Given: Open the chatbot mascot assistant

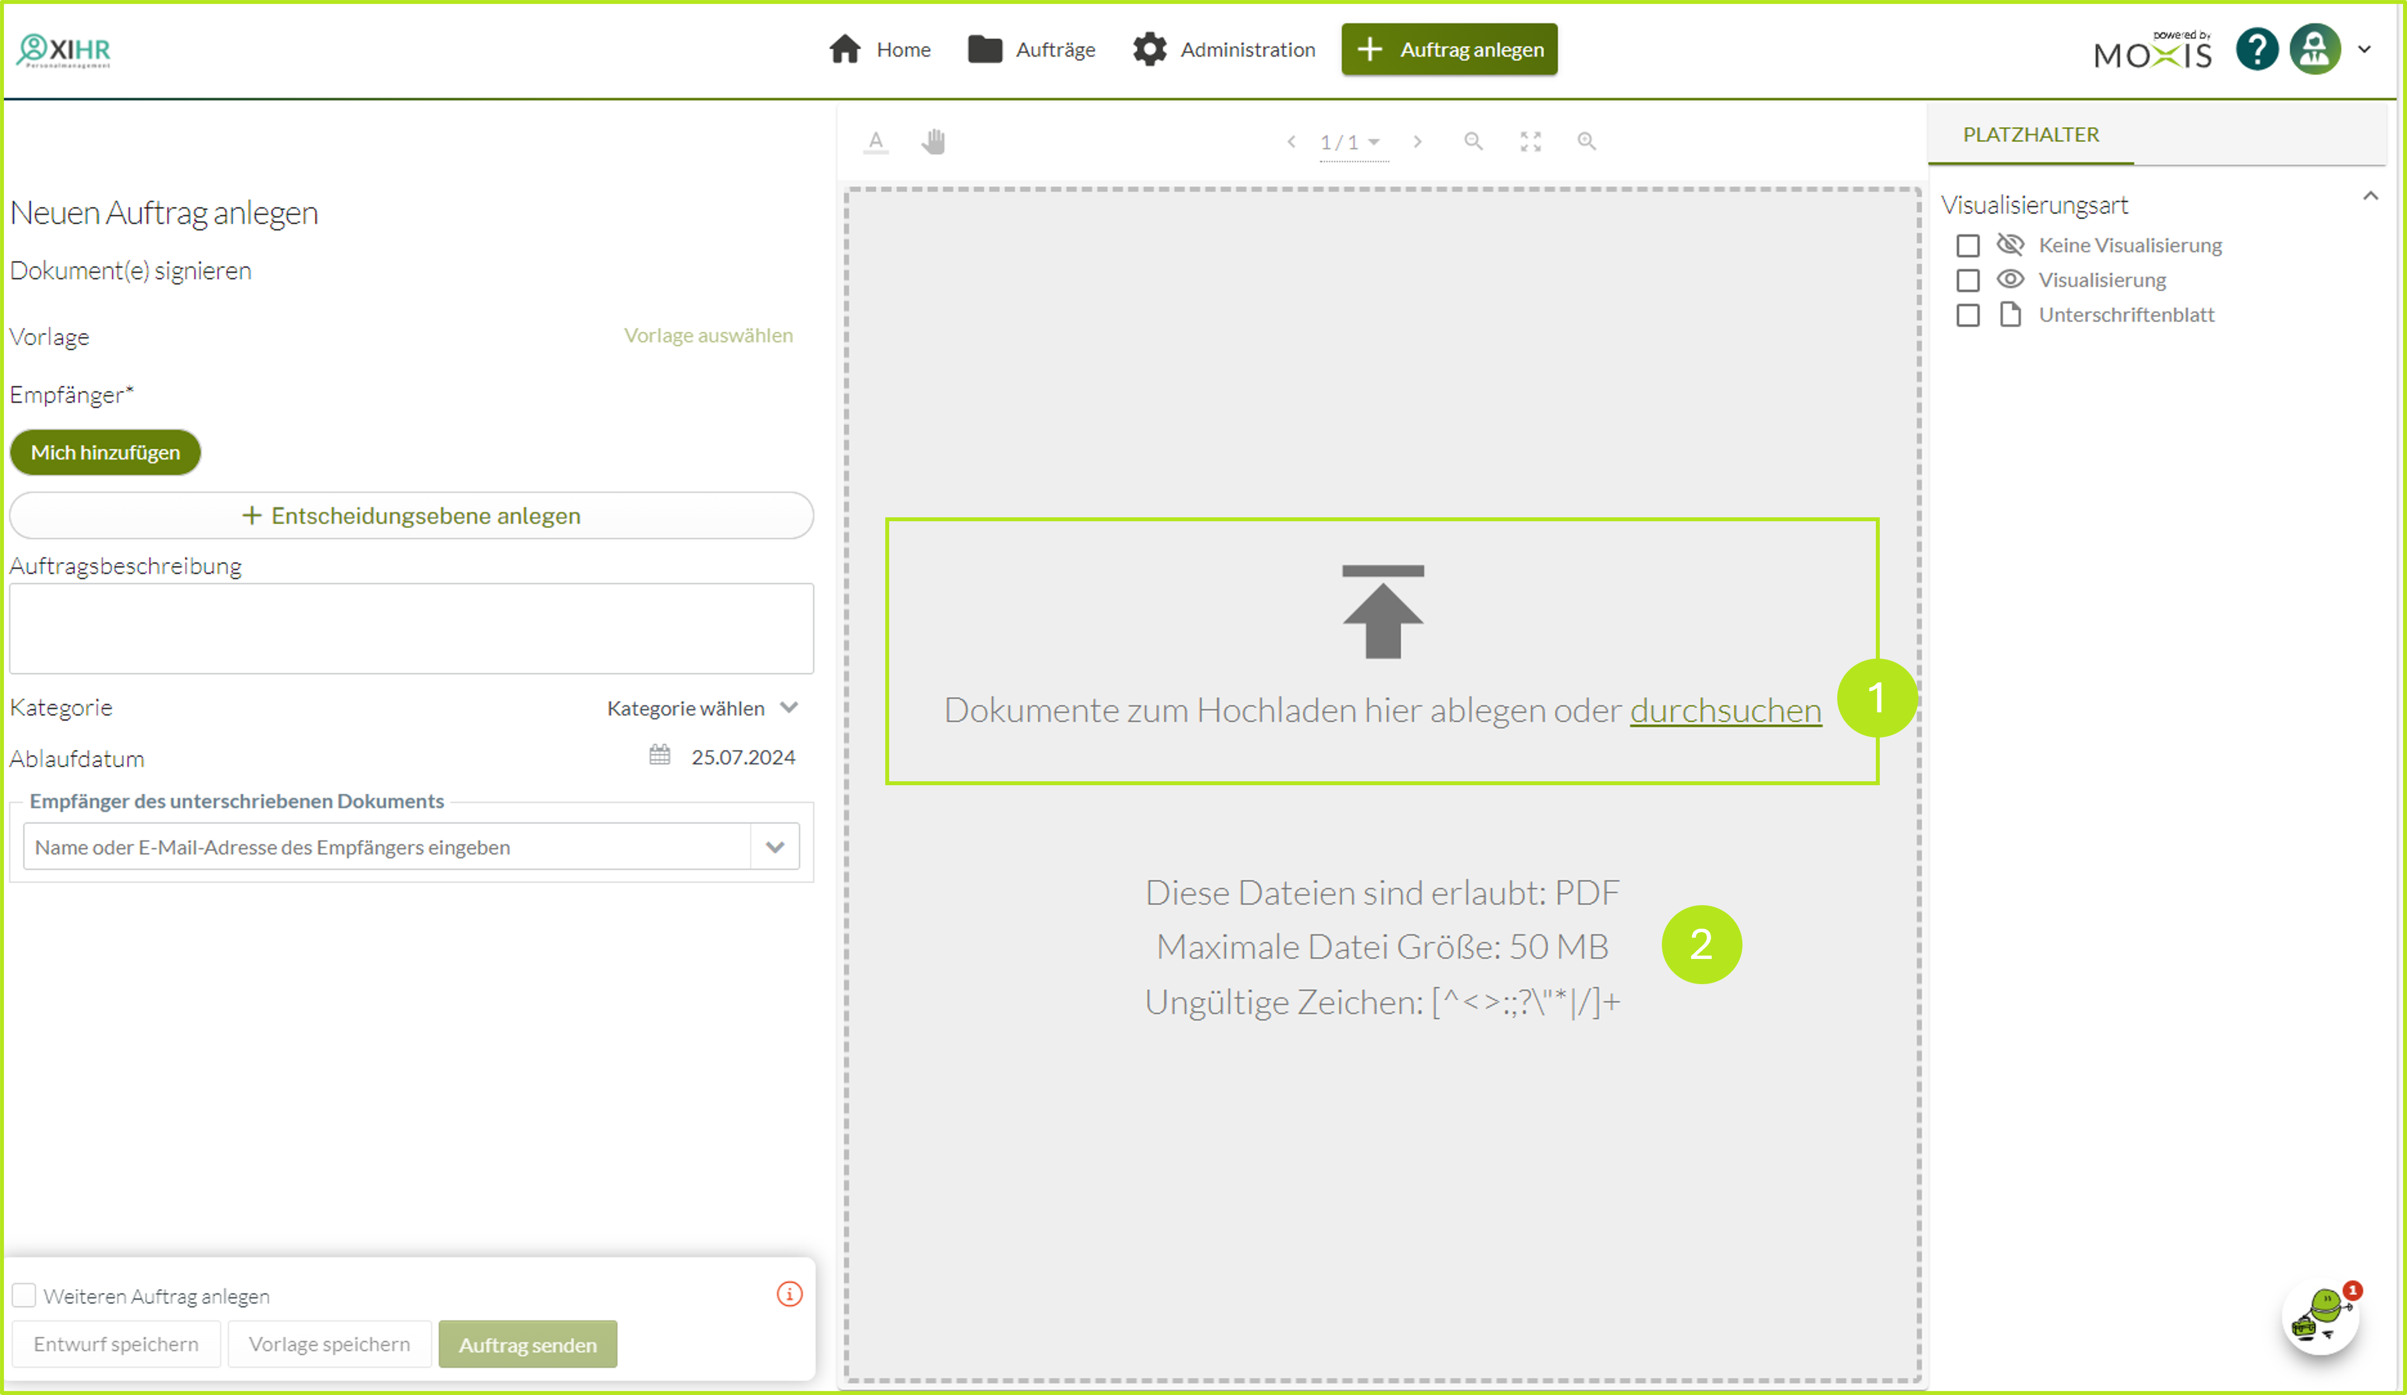Looking at the screenshot, I should point(2320,1316).
